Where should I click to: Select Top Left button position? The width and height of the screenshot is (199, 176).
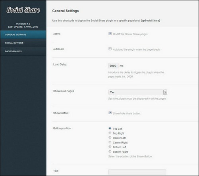tap(110, 128)
